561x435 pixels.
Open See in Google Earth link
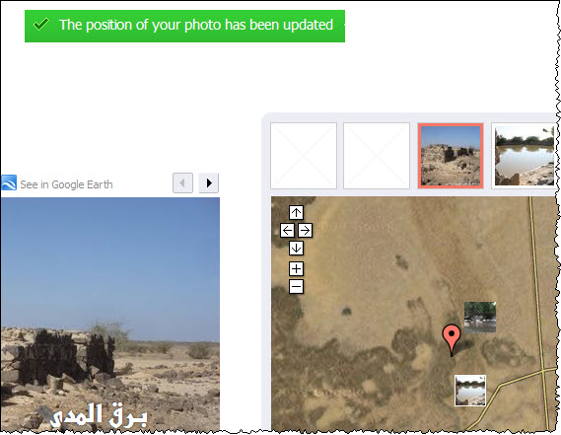pyautogui.click(x=66, y=184)
